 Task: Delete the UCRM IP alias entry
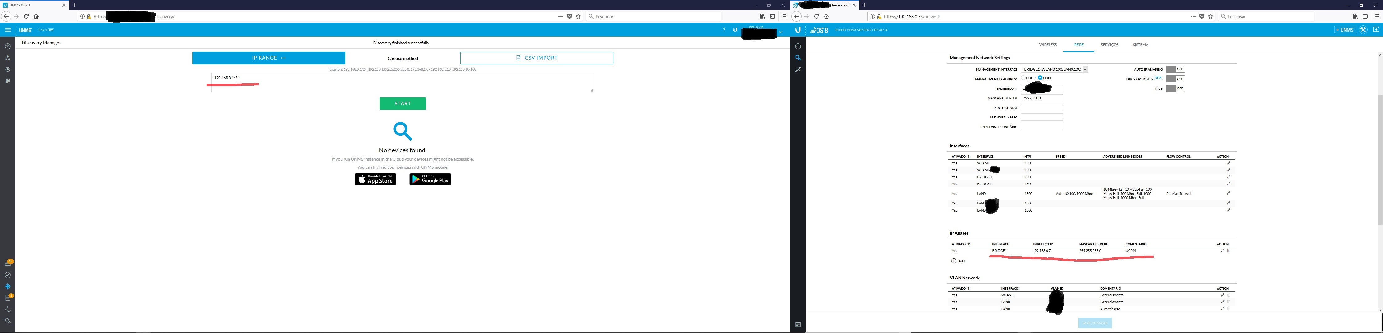point(1228,250)
